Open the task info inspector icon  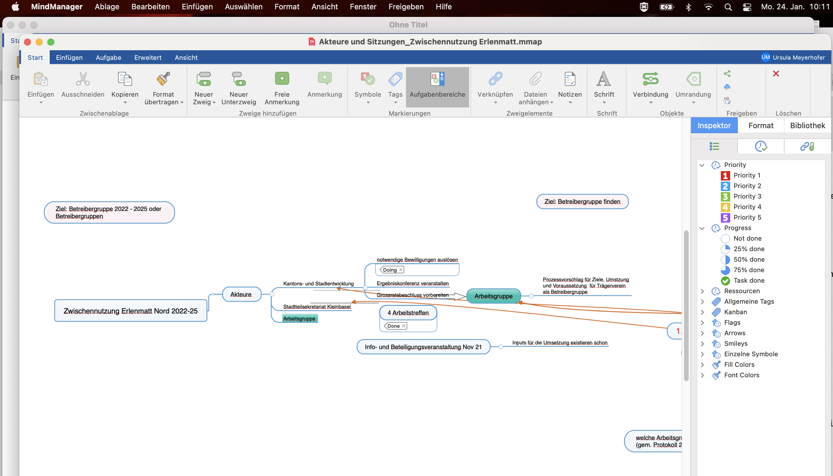[x=761, y=146]
